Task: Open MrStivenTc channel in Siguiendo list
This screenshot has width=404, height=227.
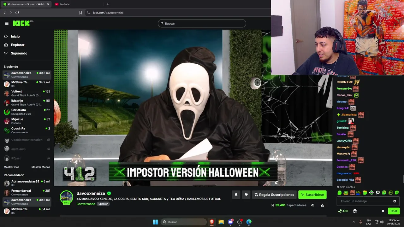Action: point(27,84)
